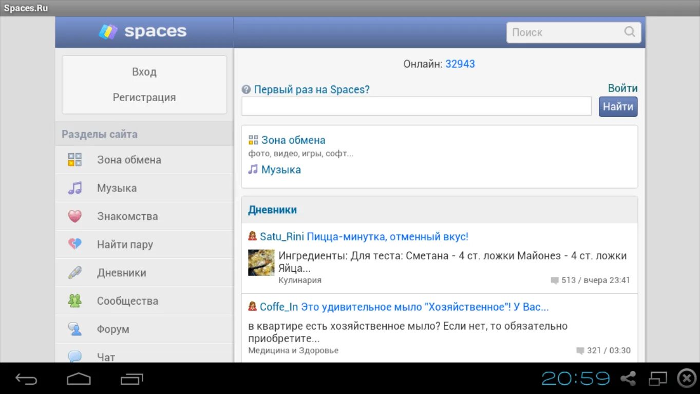The width and height of the screenshot is (700, 394).
Task: Open Зона обмена link in main panel
Action: (293, 140)
